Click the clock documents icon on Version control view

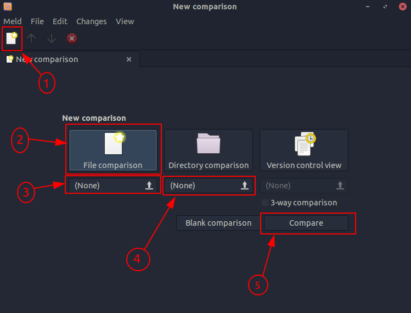[x=305, y=144]
